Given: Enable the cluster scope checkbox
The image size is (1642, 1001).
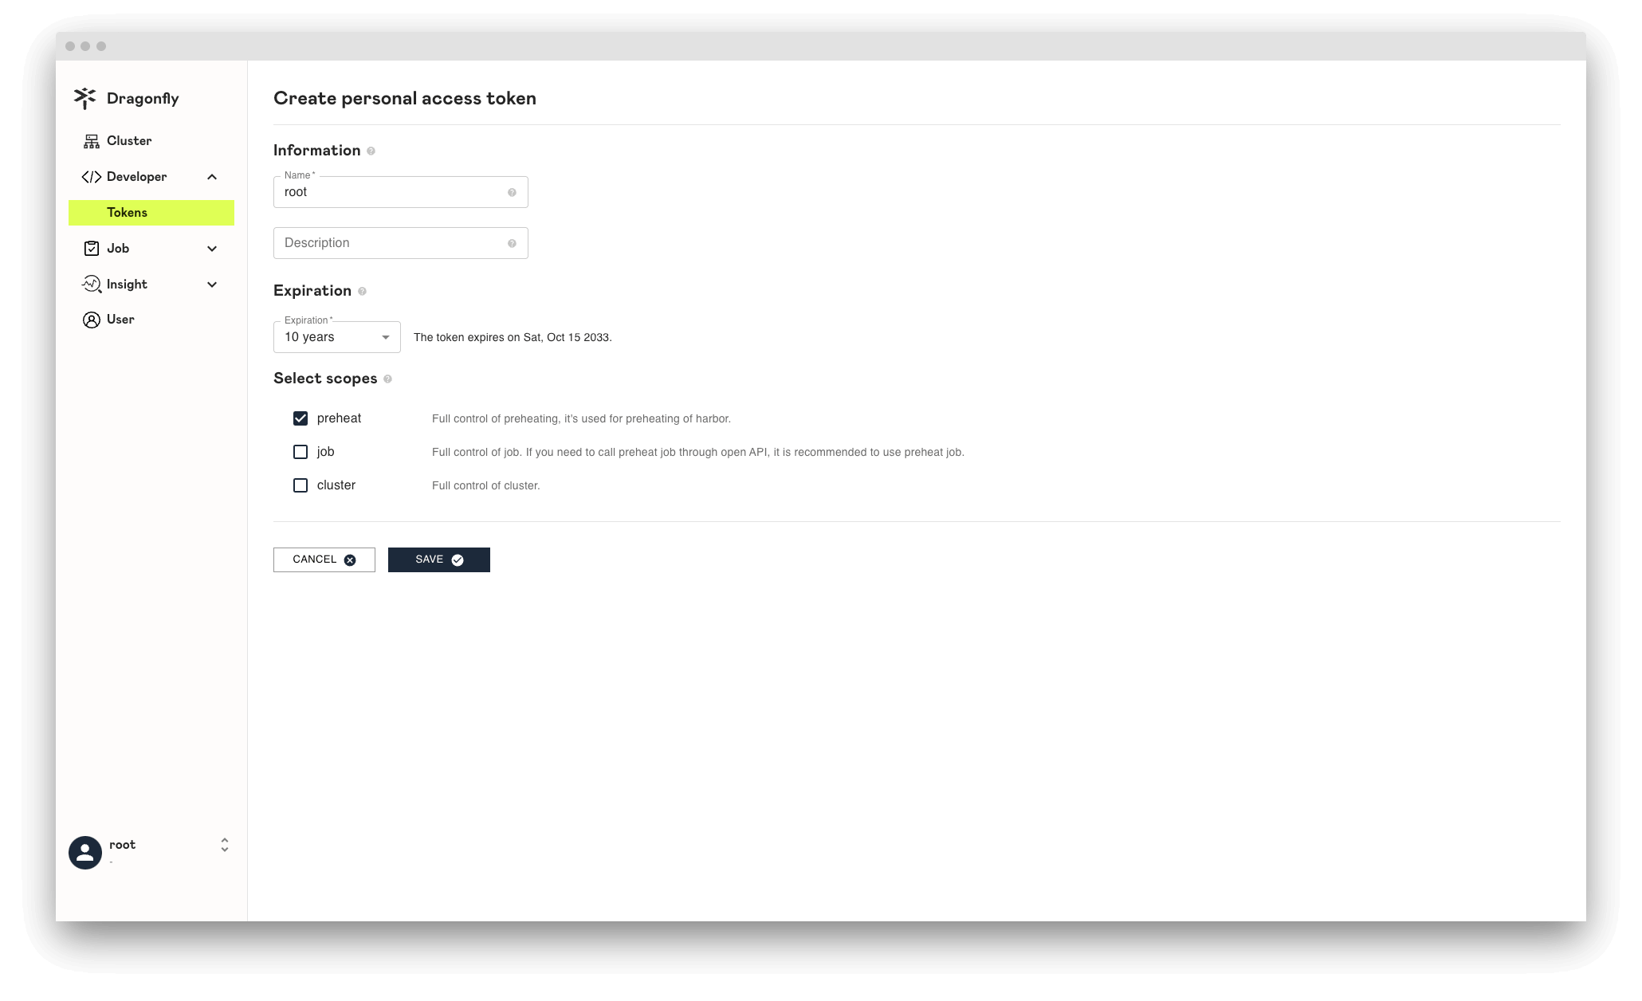Looking at the screenshot, I should pos(301,484).
